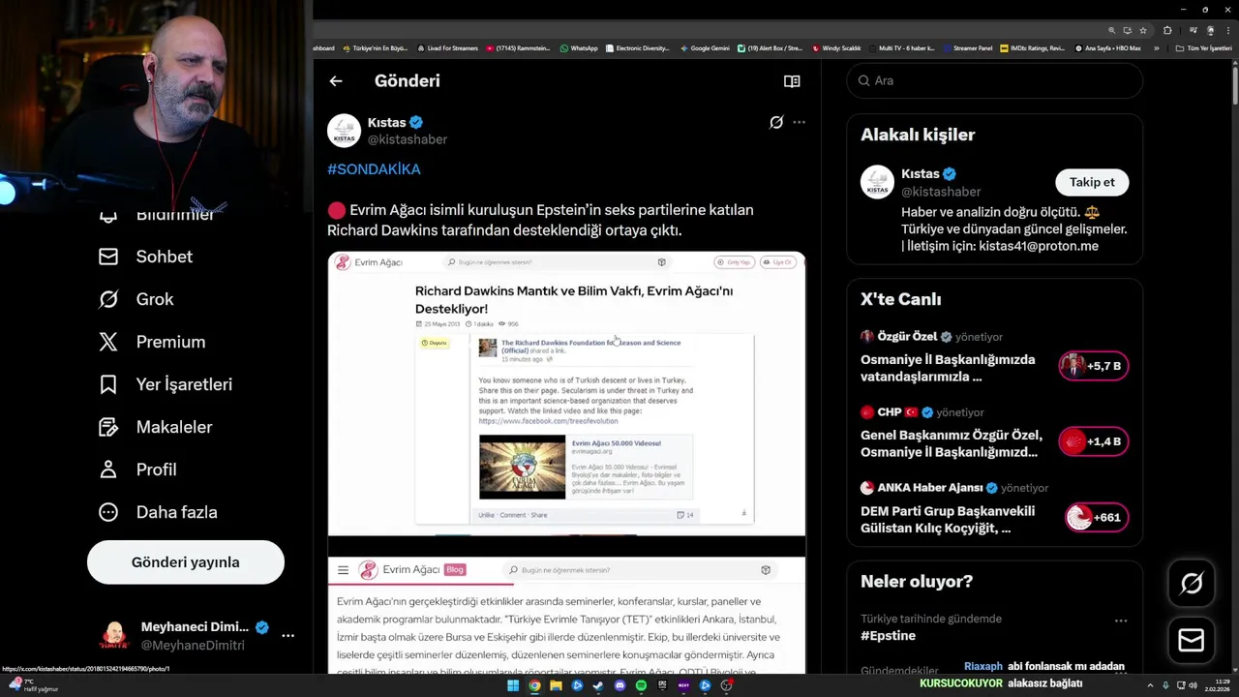Open #Epstine trending topic
Screen dimensions: 1239x697
click(888, 636)
